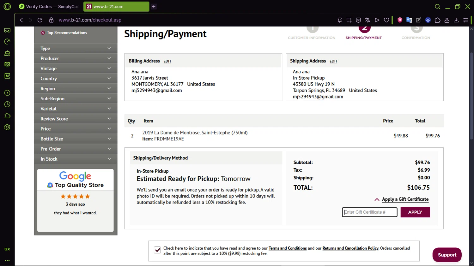Open sidebar three-dot more menu
Screen dimensions: 474x266
[7, 261]
